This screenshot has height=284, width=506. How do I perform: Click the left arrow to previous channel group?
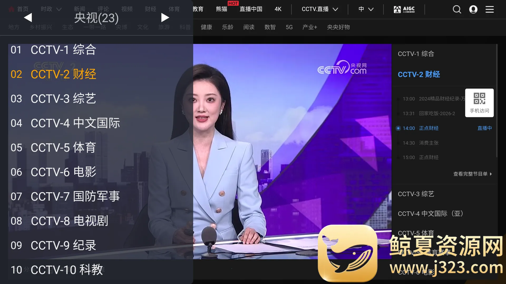28,18
